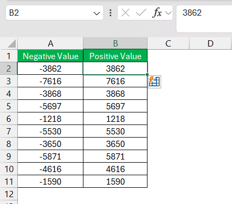Open the Insert Function fx icon
Image resolution: width=232 pixels, height=204 pixels.
pyautogui.click(x=157, y=13)
